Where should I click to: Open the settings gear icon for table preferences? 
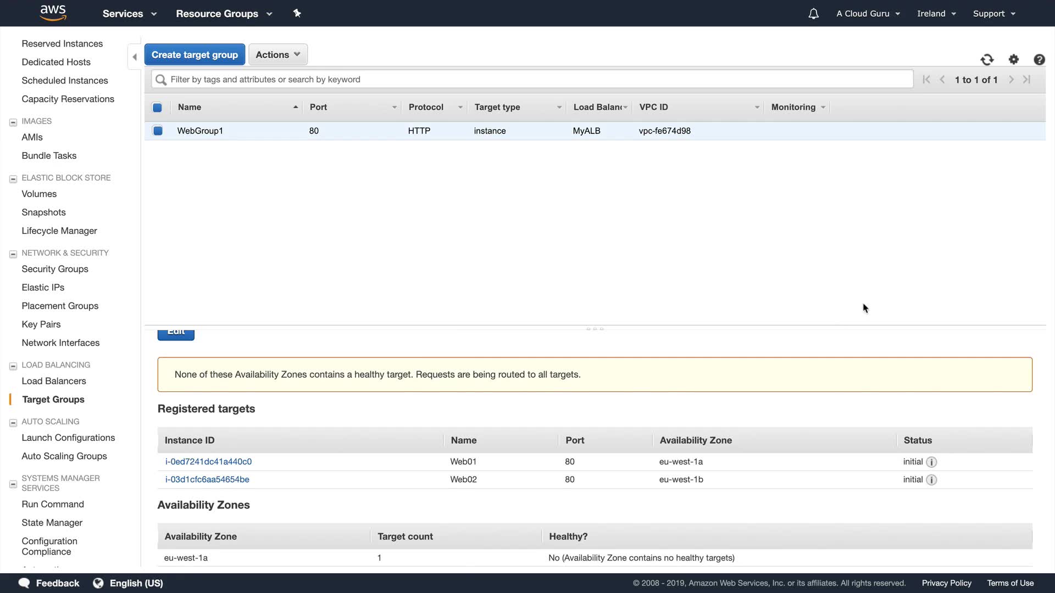(x=1014, y=59)
